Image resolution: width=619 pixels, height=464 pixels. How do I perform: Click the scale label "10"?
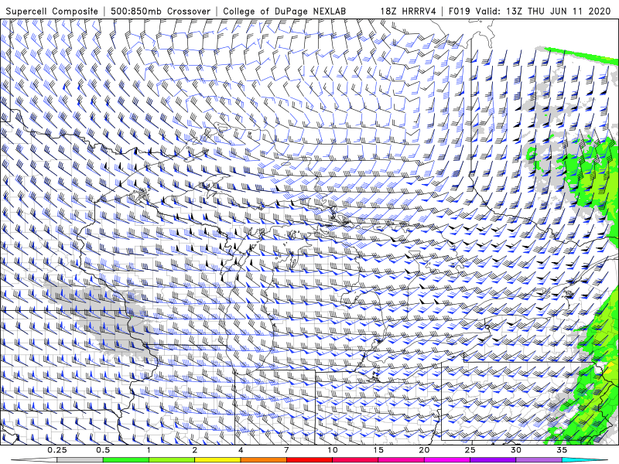pyautogui.click(x=333, y=450)
